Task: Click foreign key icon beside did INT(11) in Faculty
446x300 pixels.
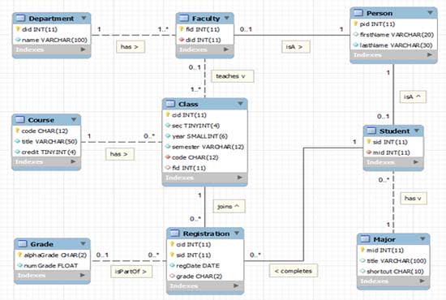Action: [182, 40]
